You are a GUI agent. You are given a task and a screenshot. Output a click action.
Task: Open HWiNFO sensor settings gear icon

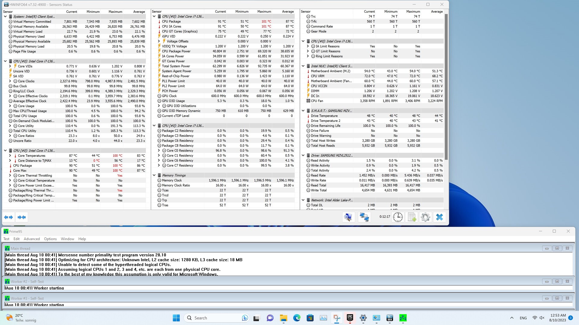coord(426,217)
